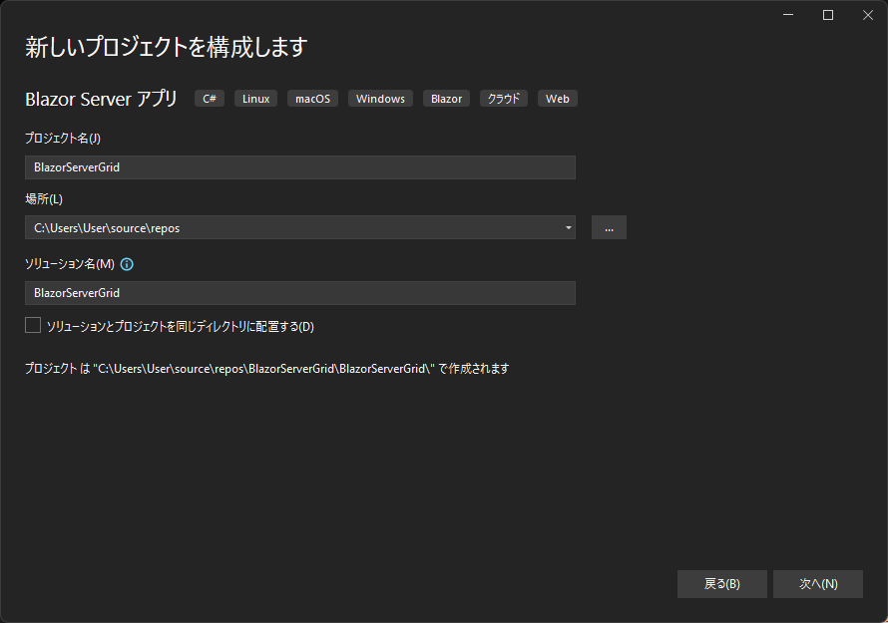
Task: Click the 戻る(B) back button
Action: pos(722,584)
